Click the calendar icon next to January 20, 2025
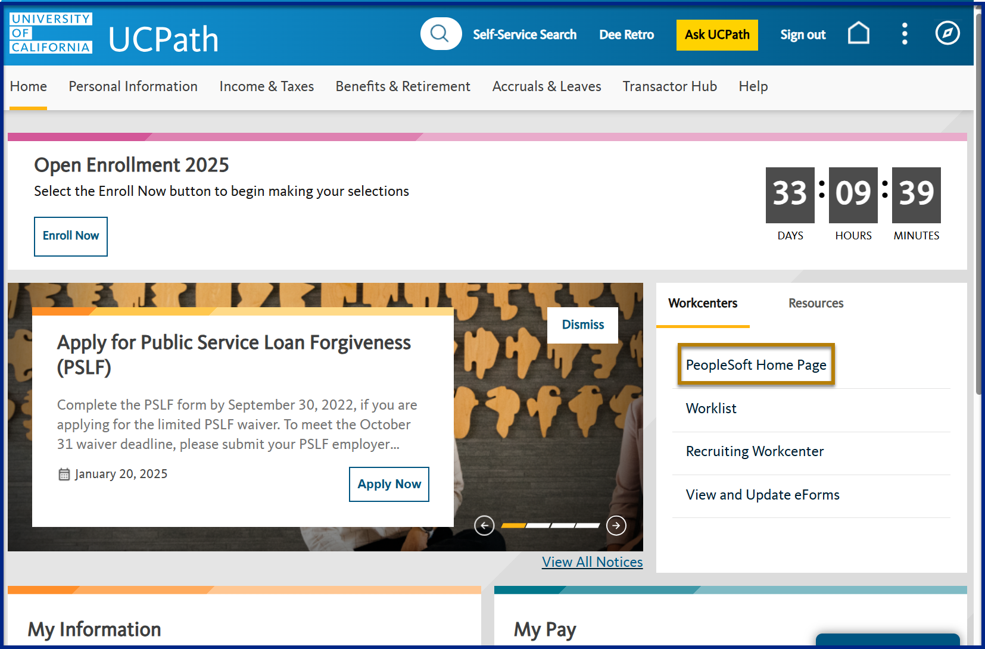The image size is (985, 649). (64, 474)
